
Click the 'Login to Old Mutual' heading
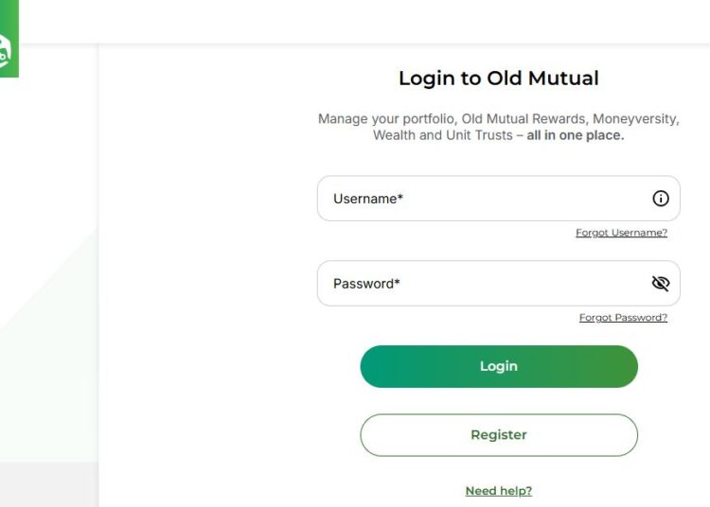pos(499,79)
